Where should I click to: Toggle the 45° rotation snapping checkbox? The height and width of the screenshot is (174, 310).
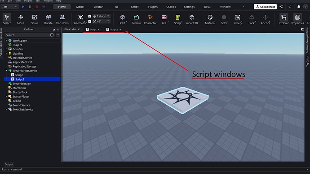[89, 21]
